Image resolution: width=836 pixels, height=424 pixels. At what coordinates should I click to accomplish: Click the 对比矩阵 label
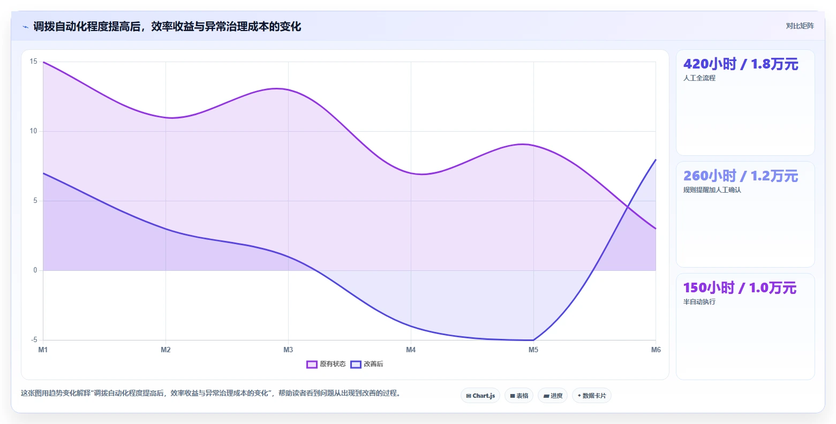800,26
